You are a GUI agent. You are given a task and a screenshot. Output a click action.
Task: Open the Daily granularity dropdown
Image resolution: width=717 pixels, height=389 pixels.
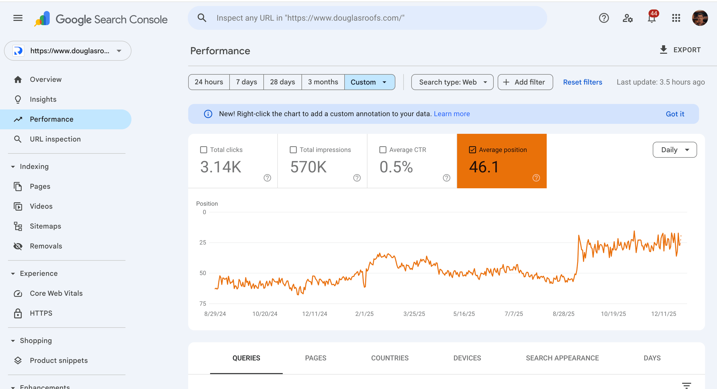tap(674, 150)
